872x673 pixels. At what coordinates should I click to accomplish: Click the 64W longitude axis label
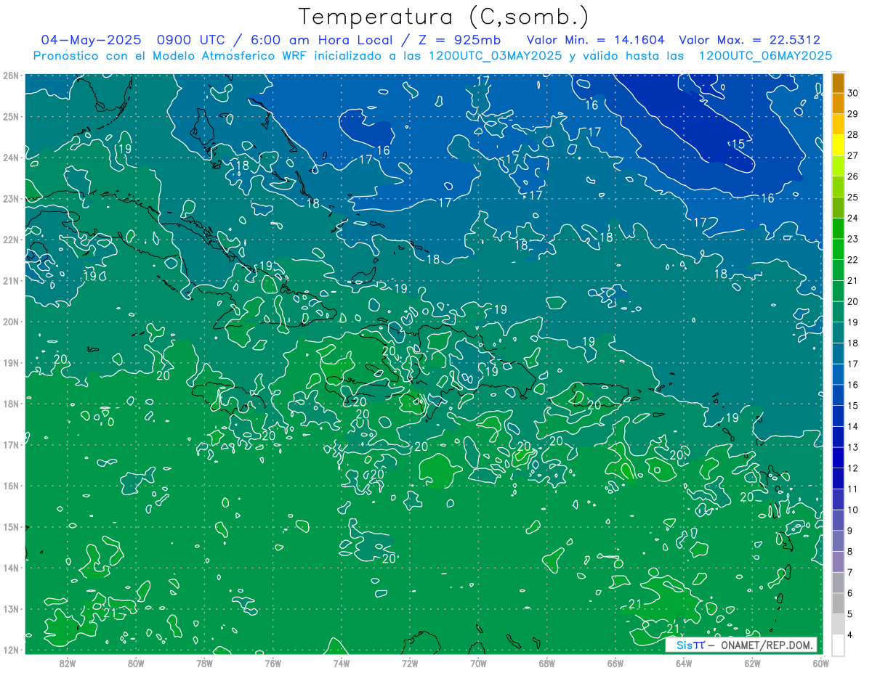pos(684,662)
